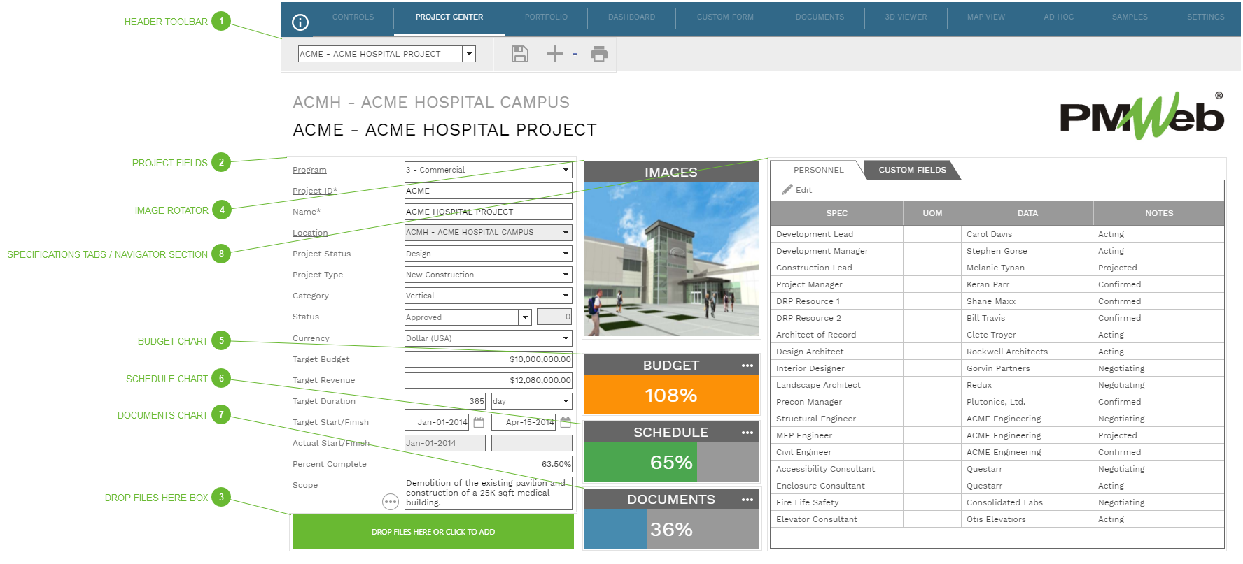Click the budget 108% progress bar
The image size is (1243, 564).
pos(670,396)
